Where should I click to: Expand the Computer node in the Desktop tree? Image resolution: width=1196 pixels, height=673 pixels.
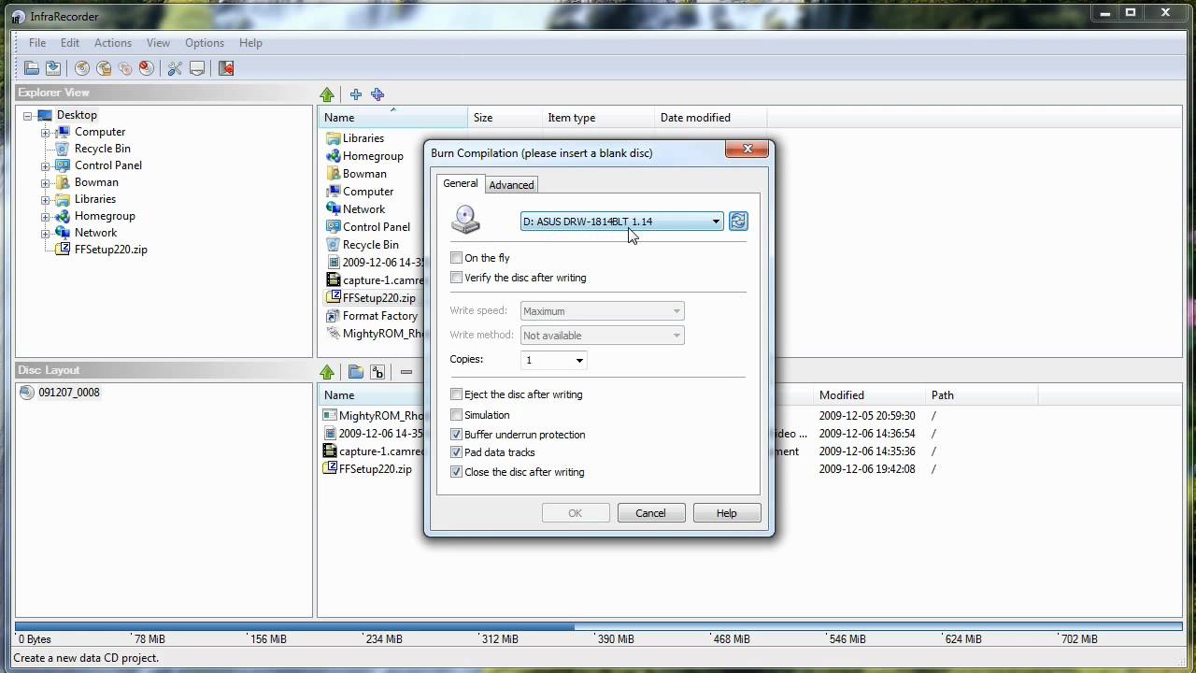point(46,132)
